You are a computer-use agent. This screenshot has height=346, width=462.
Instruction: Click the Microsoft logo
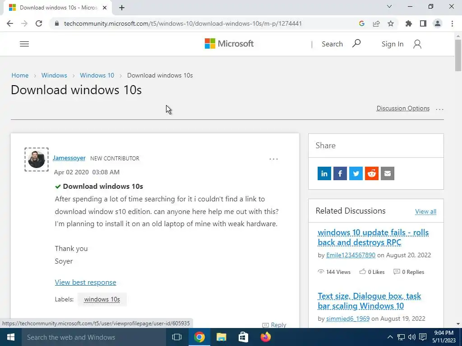[x=229, y=44]
